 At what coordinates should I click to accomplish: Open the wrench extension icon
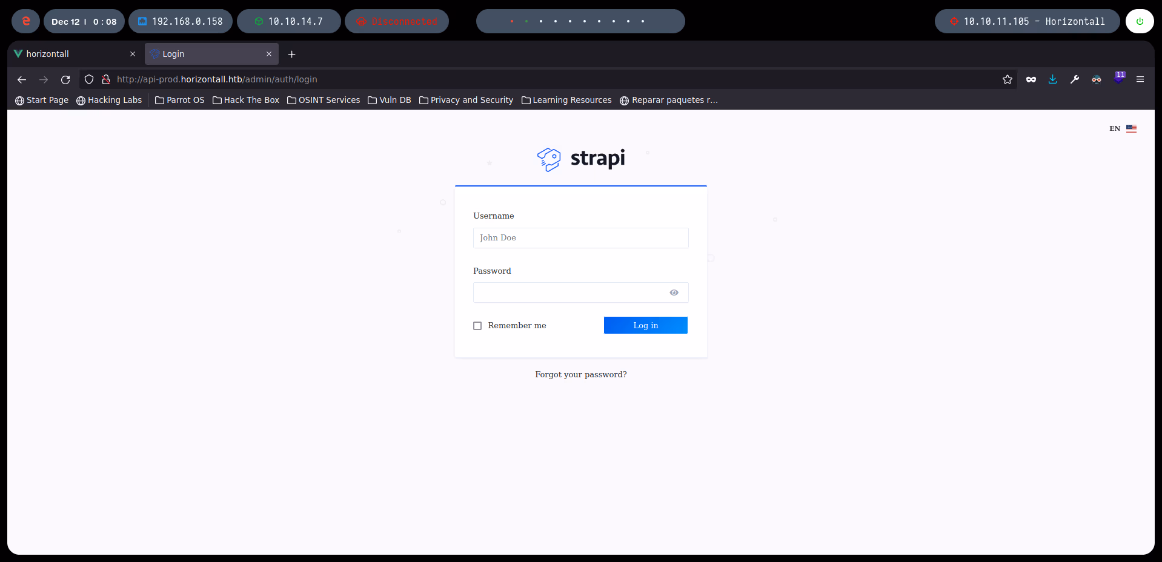pyautogui.click(x=1075, y=79)
